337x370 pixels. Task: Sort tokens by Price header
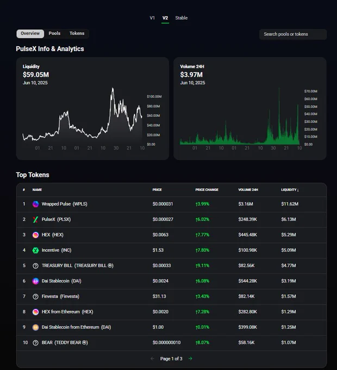pyautogui.click(x=157, y=190)
